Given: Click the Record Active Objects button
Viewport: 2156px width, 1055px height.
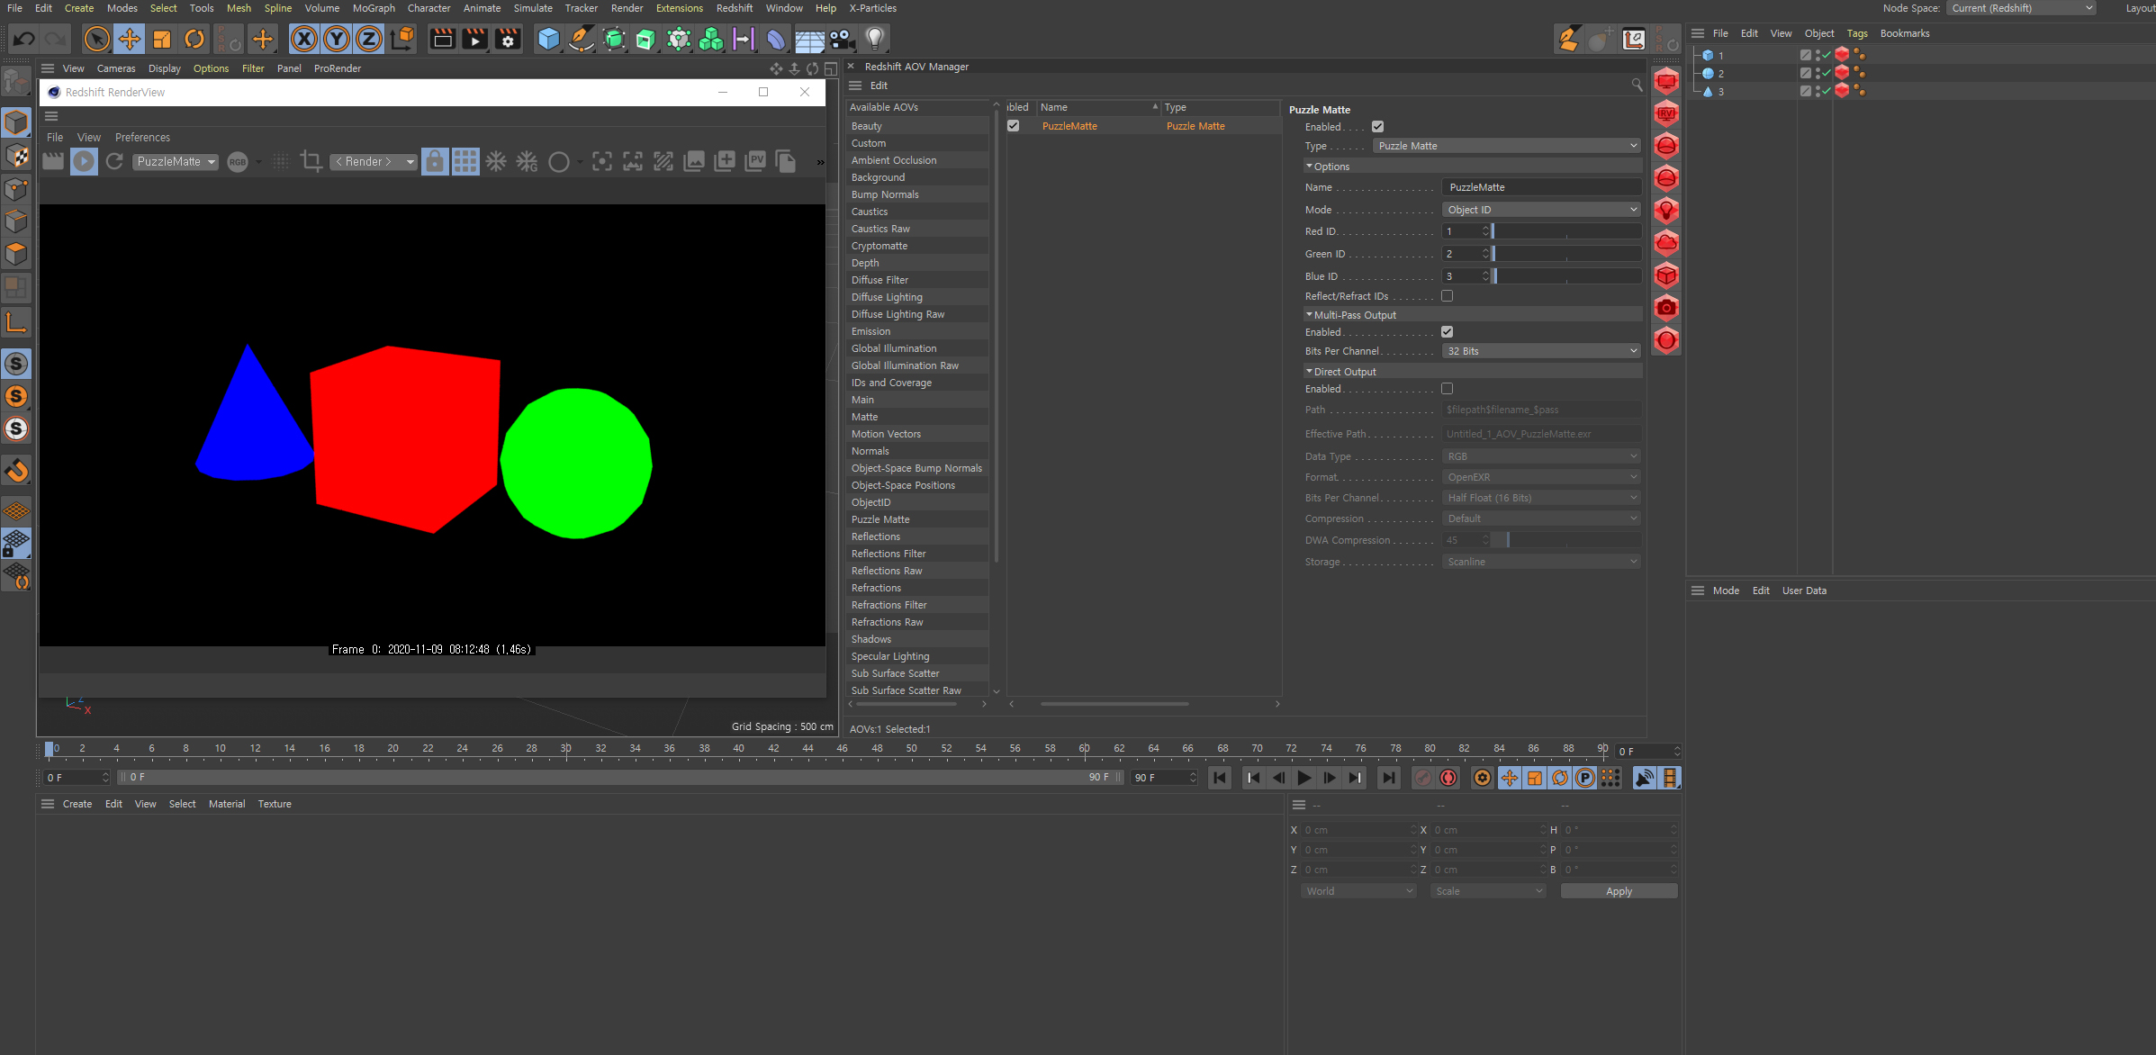Looking at the screenshot, I should click(1423, 778).
